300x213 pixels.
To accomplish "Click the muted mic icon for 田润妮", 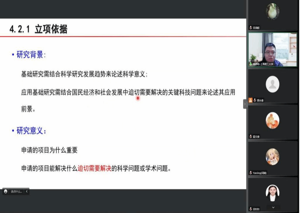I will 251,28.
